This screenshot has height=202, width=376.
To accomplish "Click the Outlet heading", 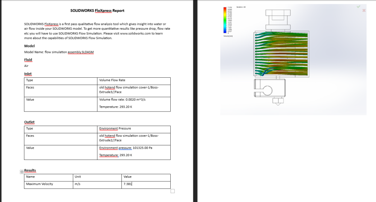I will click(29, 122).
